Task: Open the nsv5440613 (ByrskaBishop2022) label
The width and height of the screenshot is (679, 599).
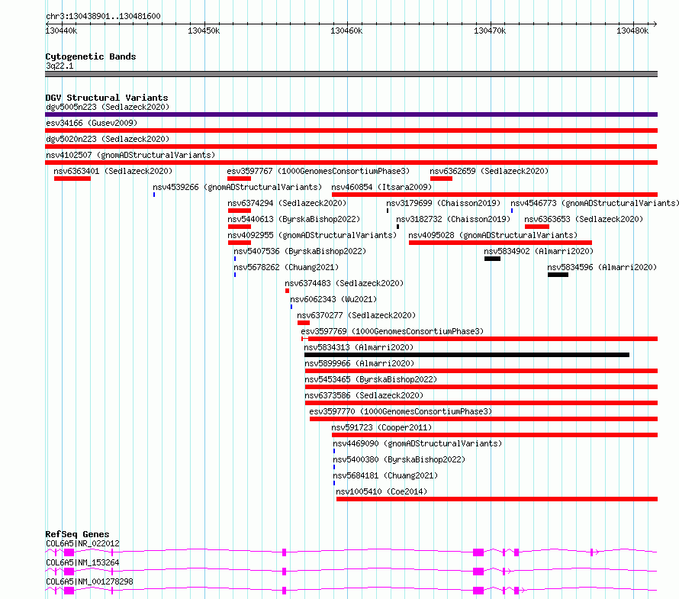Action: point(294,219)
